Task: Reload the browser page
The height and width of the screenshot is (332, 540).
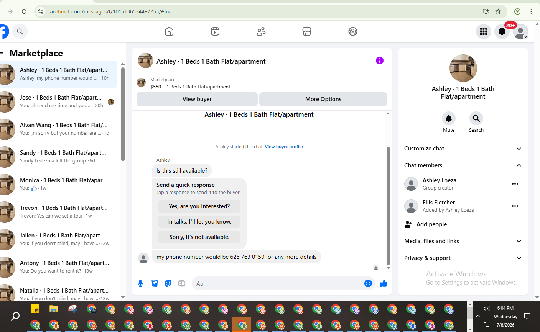Action: point(24,11)
